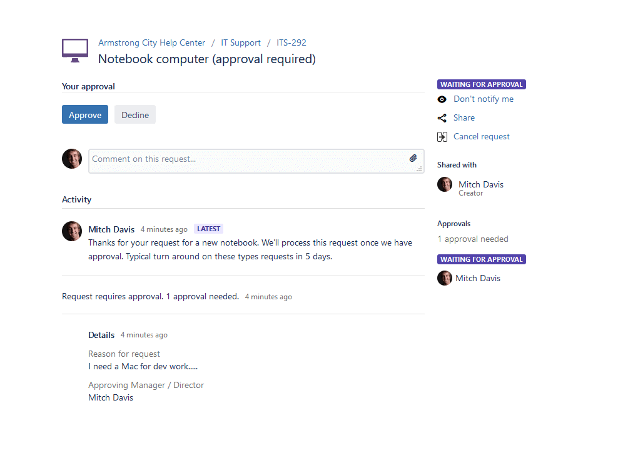
Task: Select the Cancel request link
Action: click(x=482, y=137)
